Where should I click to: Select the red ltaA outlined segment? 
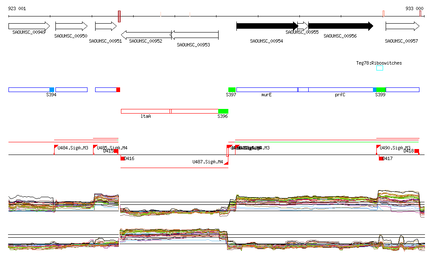[x=145, y=111]
